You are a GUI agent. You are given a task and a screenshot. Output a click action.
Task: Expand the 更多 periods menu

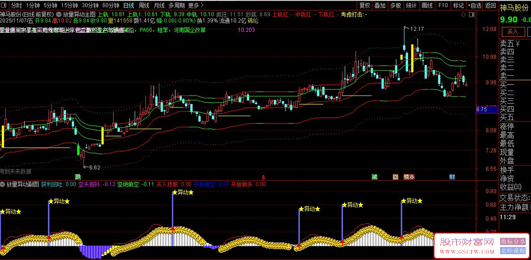coord(195,5)
